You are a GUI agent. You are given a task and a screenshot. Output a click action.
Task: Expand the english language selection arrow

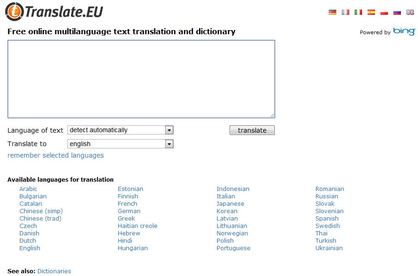pyautogui.click(x=169, y=144)
